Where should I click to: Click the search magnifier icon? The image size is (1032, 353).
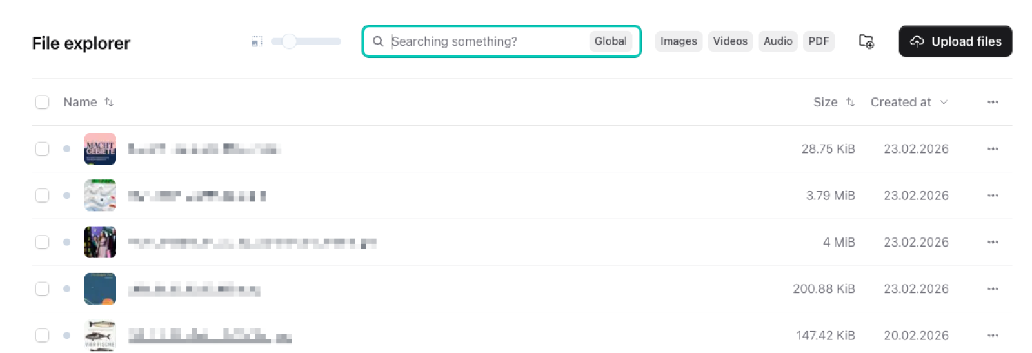[x=378, y=42]
